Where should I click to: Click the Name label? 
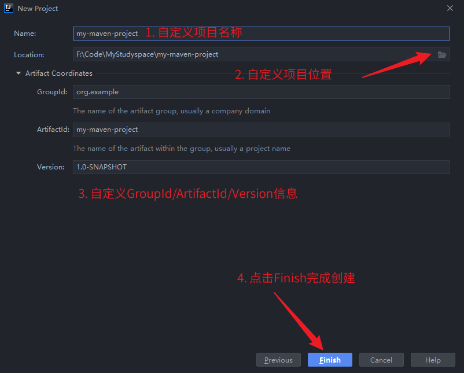(x=25, y=34)
